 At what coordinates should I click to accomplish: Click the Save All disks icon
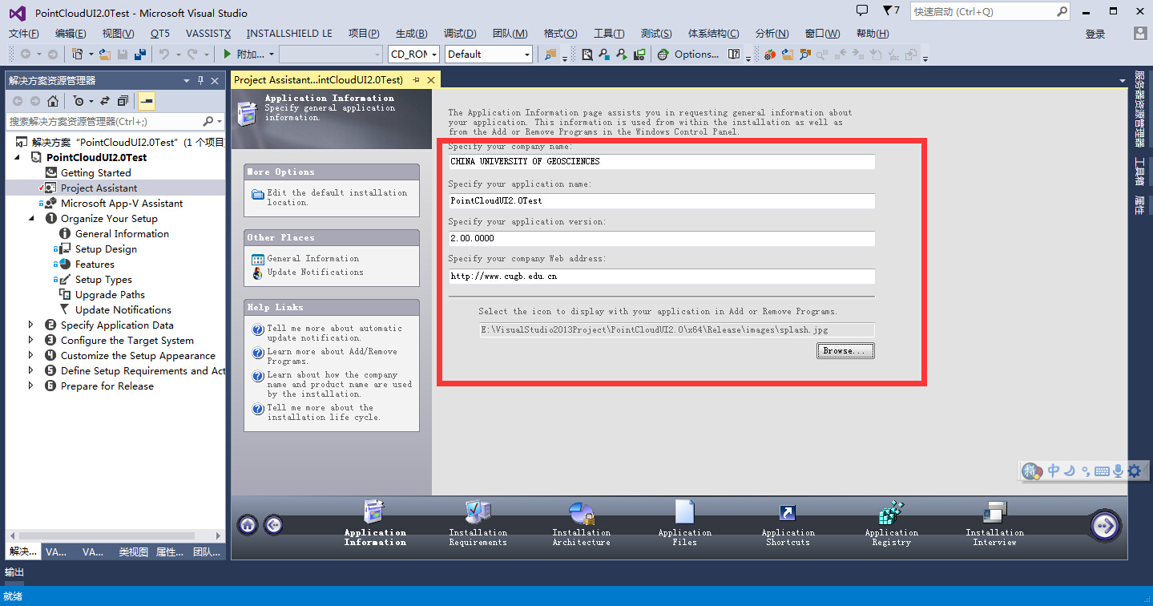click(x=140, y=54)
